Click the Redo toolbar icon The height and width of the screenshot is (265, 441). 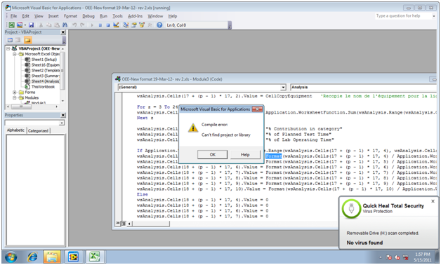point(82,25)
